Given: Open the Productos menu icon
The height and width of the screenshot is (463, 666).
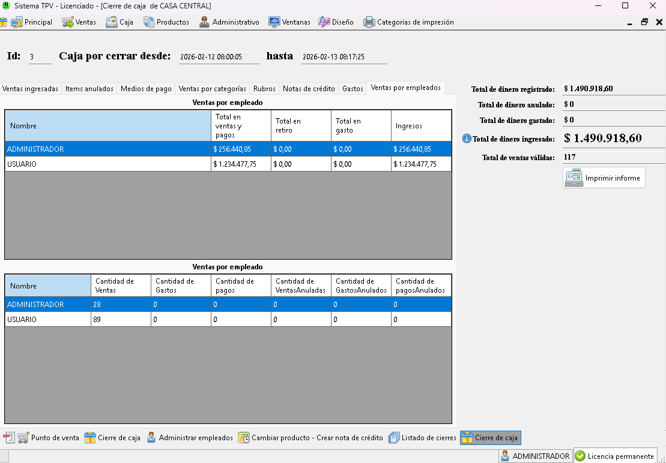Looking at the screenshot, I should click(149, 22).
